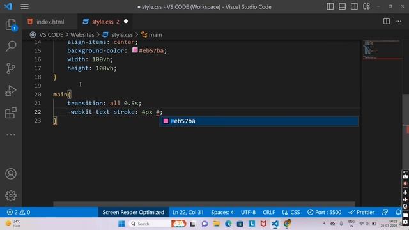Open Microsoft Edge from the taskbar

(x=228, y=224)
